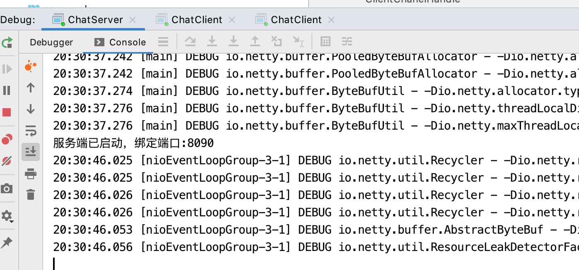Resume program execution
This screenshot has width=579, height=270.
click(x=7, y=69)
